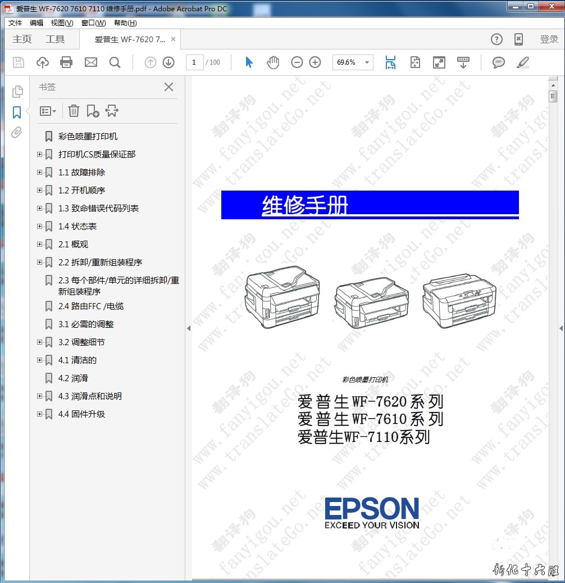Click the zoom in plus icon
The image size is (565, 583).
tap(315, 62)
